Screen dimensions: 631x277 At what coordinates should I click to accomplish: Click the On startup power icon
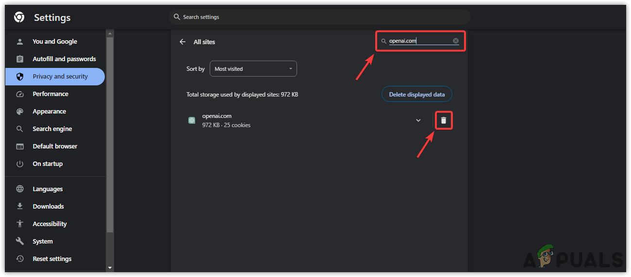[20, 164]
